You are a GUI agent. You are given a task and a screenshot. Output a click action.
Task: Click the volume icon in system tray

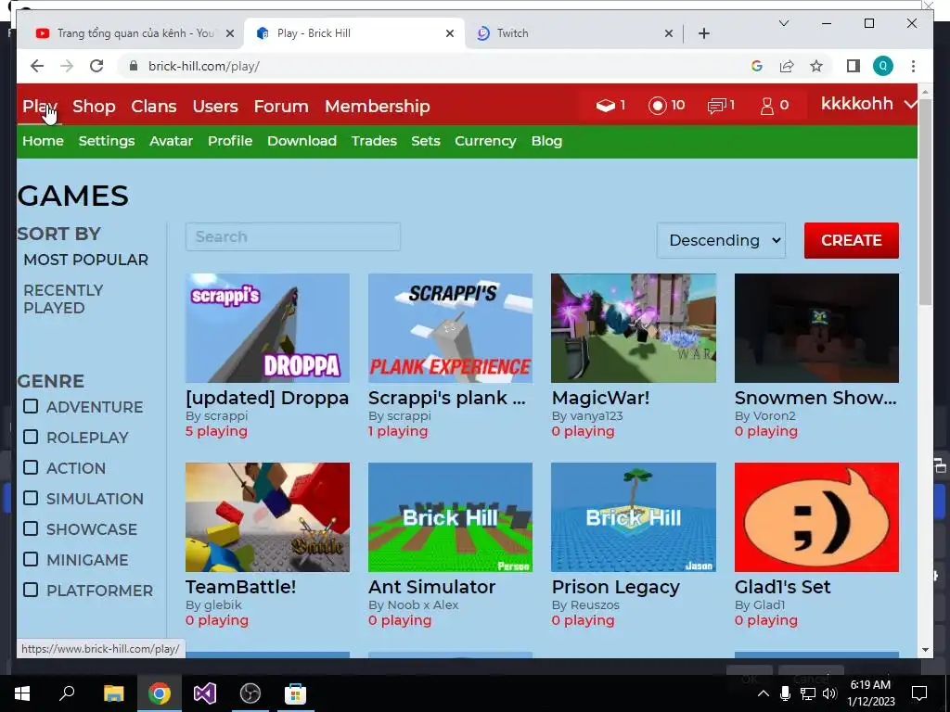point(830,693)
